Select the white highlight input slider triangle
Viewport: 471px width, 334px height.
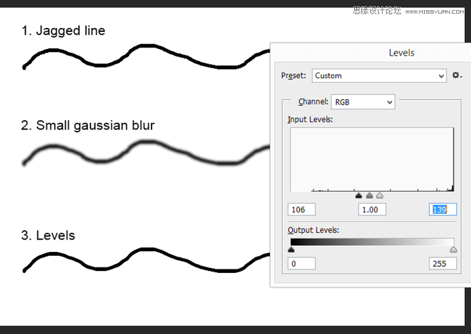coord(379,196)
